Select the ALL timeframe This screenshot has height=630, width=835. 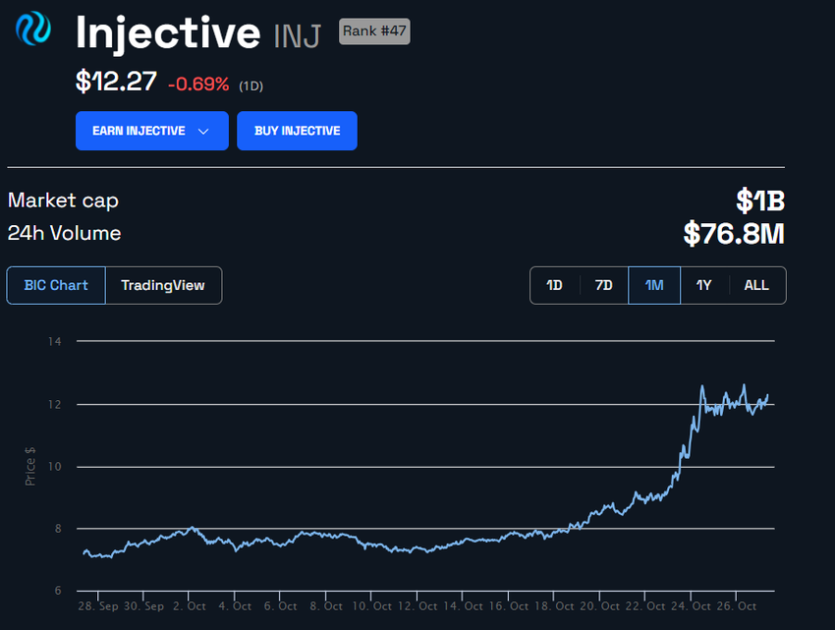[755, 285]
